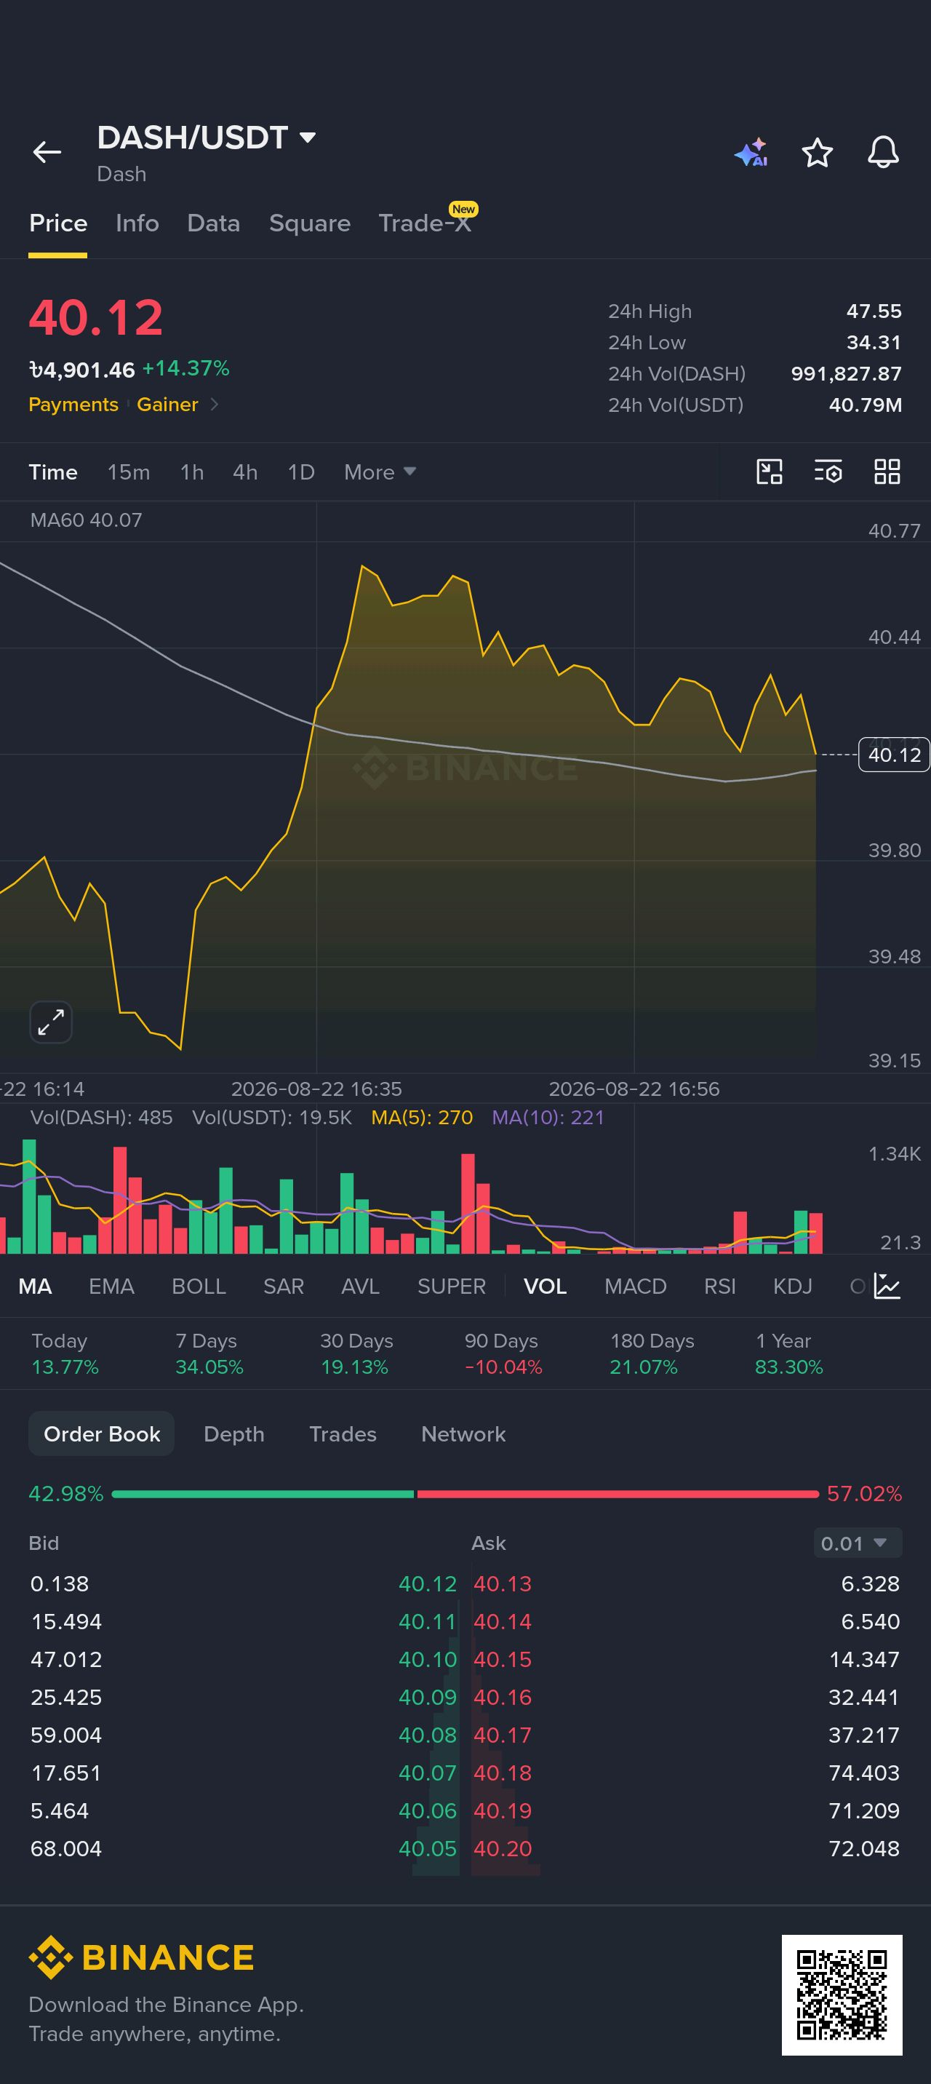
Task: Tap the 90 Days -10.04% performance
Action: coord(503,1353)
